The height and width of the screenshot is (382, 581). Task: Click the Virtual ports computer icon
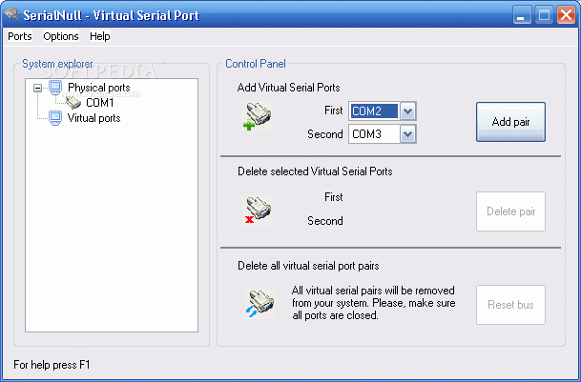click(x=55, y=118)
